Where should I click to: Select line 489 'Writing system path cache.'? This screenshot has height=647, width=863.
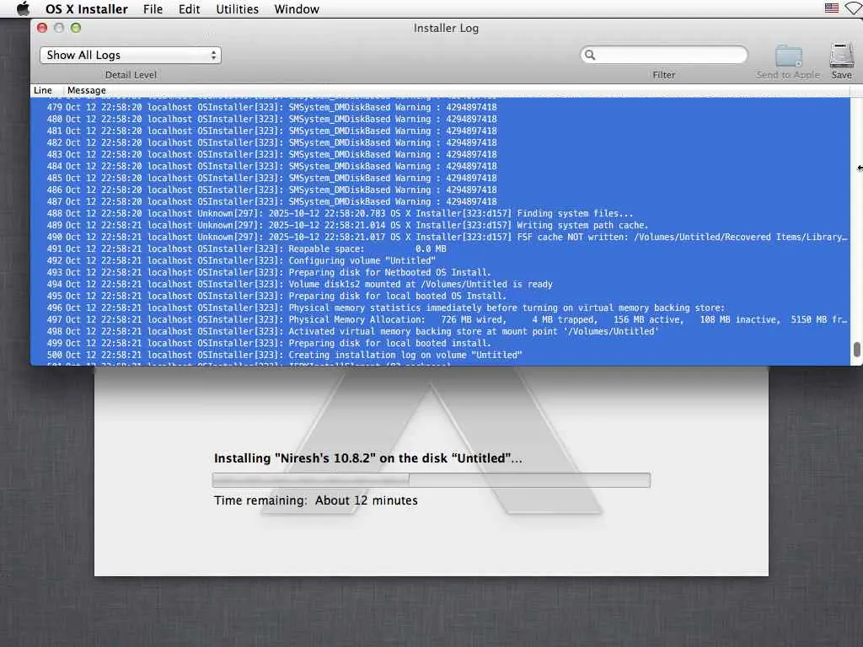point(440,226)
